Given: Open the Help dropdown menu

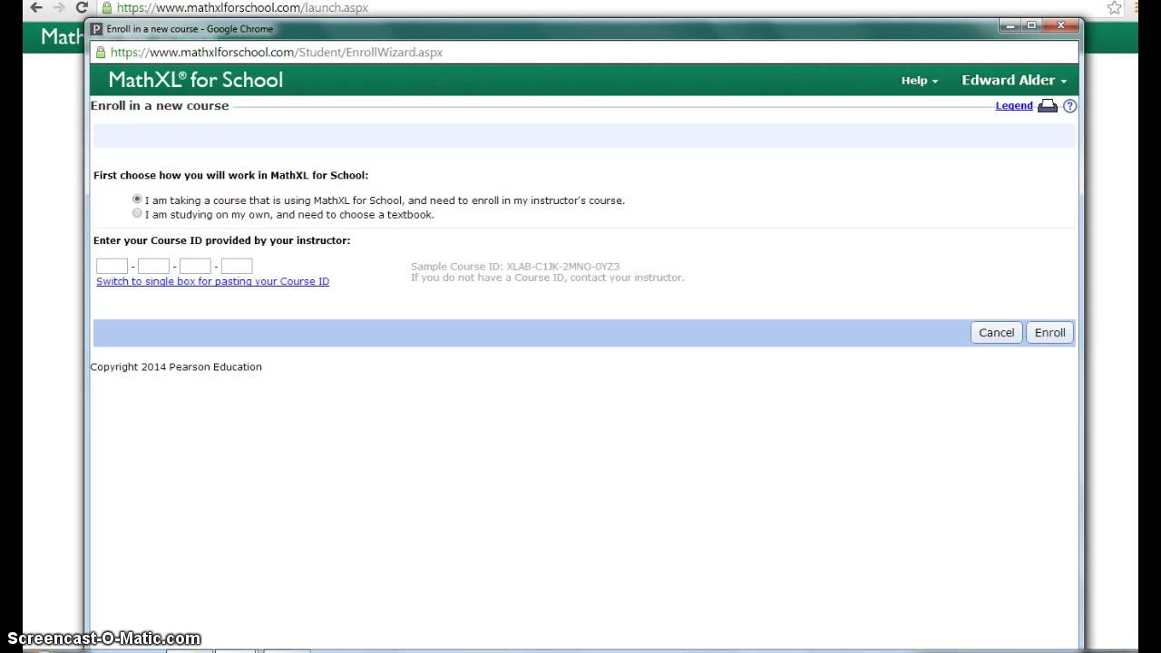Looking at the screenshot, I should point(920,81).
